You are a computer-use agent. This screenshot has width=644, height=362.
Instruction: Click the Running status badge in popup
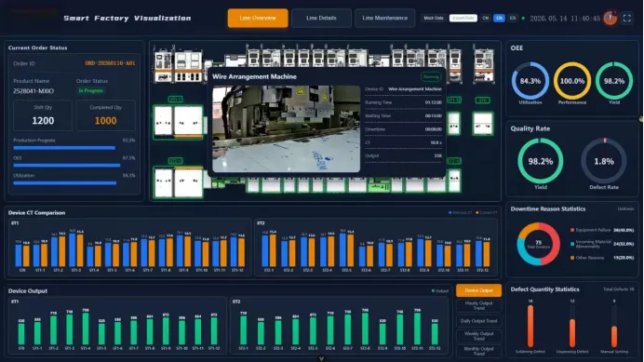point(431,76)
